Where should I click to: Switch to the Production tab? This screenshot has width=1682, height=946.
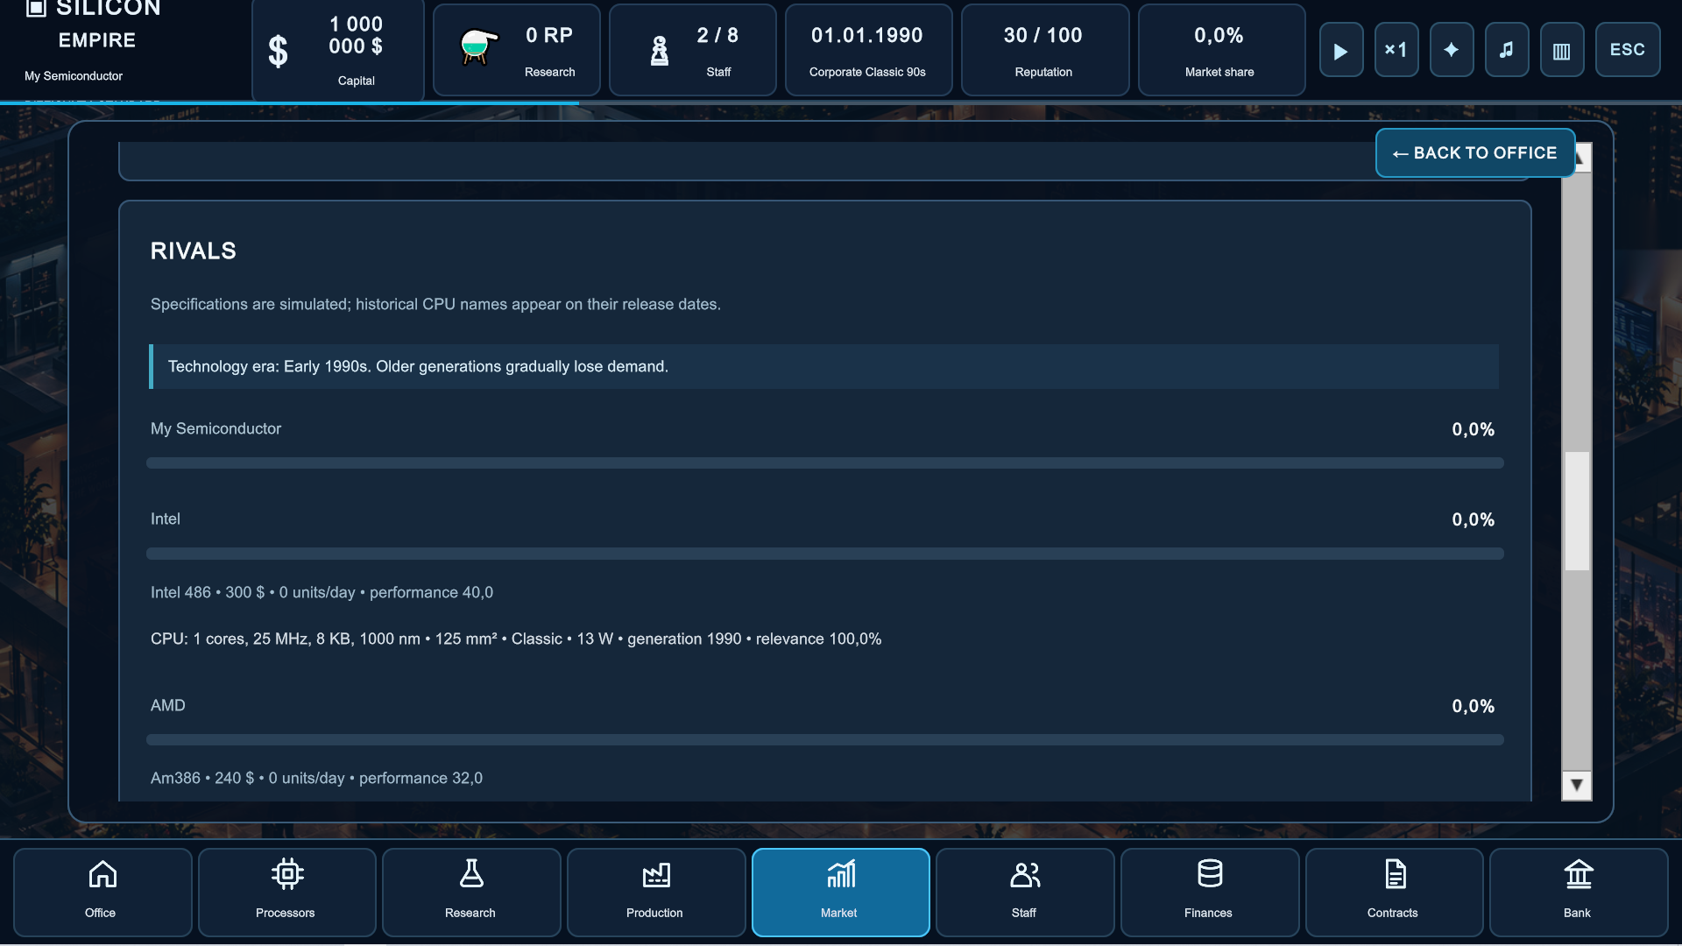(656, 892)
